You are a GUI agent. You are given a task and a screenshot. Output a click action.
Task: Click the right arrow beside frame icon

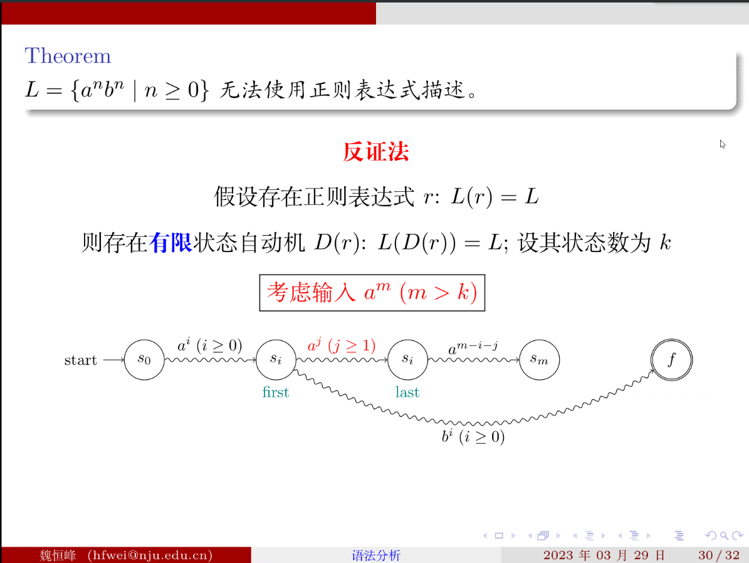pos(558,535)
